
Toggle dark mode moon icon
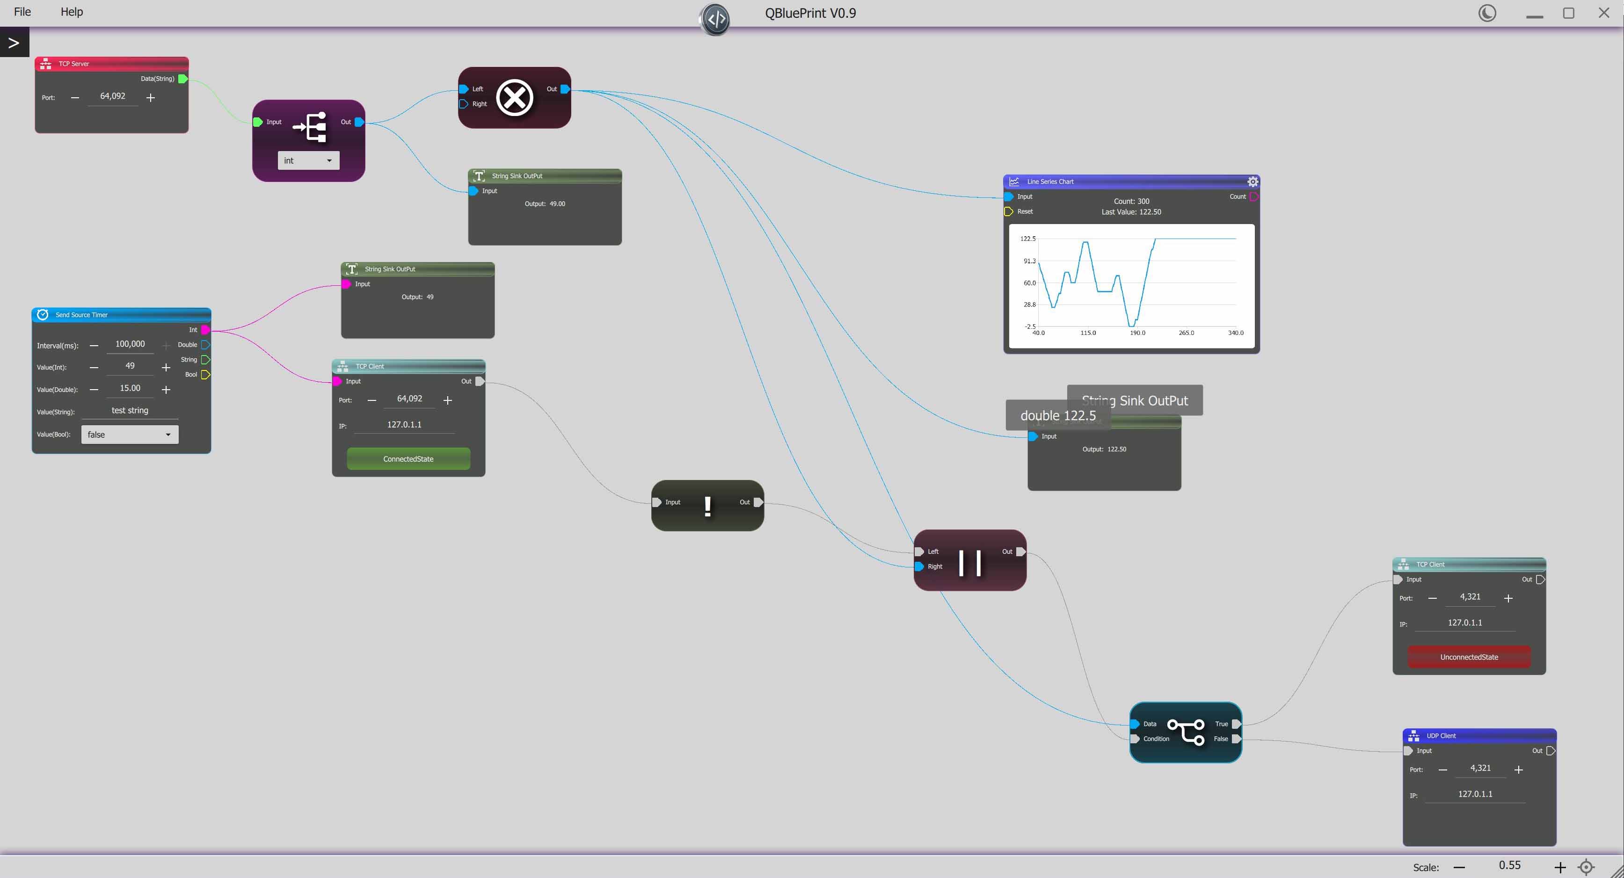coord(1486,13)
